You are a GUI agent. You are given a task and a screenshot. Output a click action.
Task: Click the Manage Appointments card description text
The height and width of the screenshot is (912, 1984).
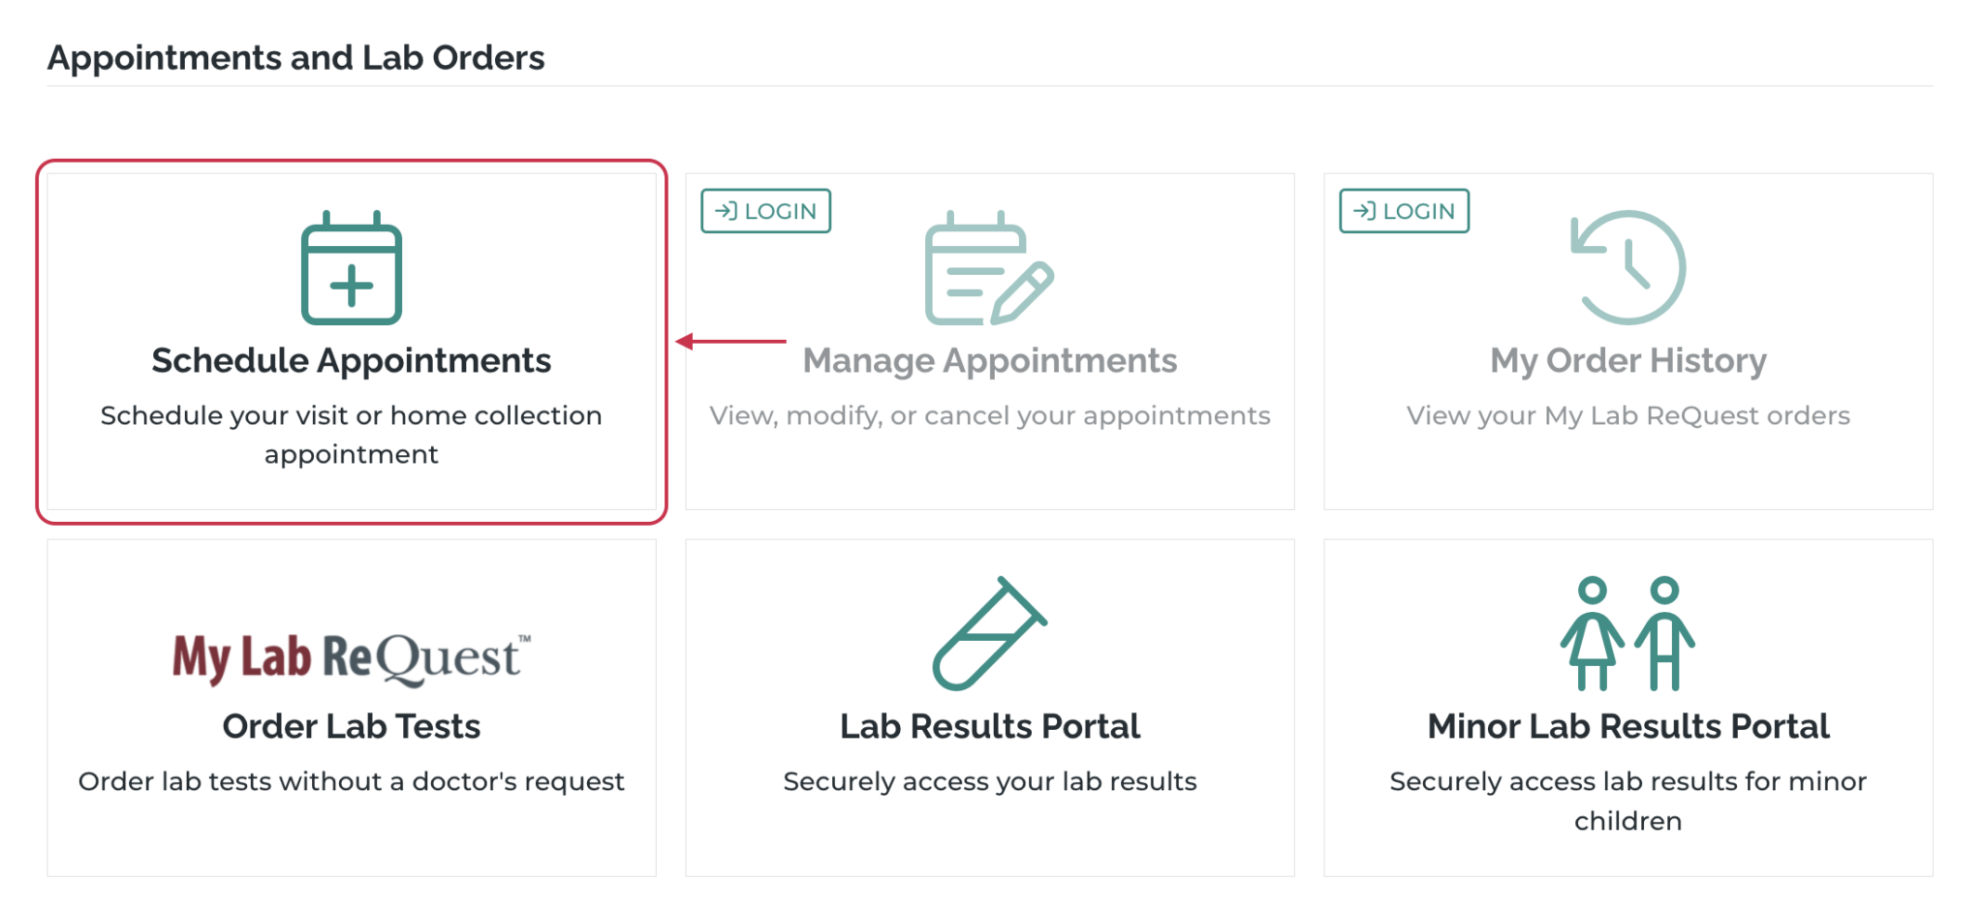[x=990, y=415]
